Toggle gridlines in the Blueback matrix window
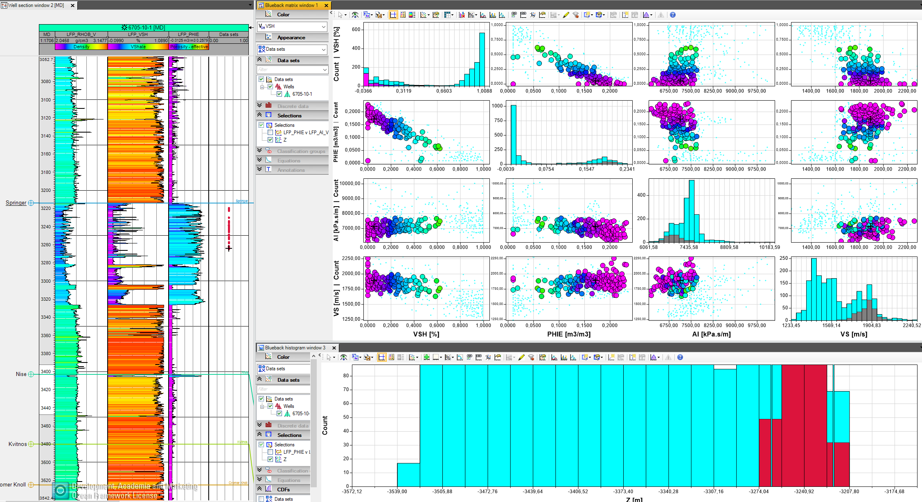The width and height of the screenshot is (922, 502). coord(393,15)
